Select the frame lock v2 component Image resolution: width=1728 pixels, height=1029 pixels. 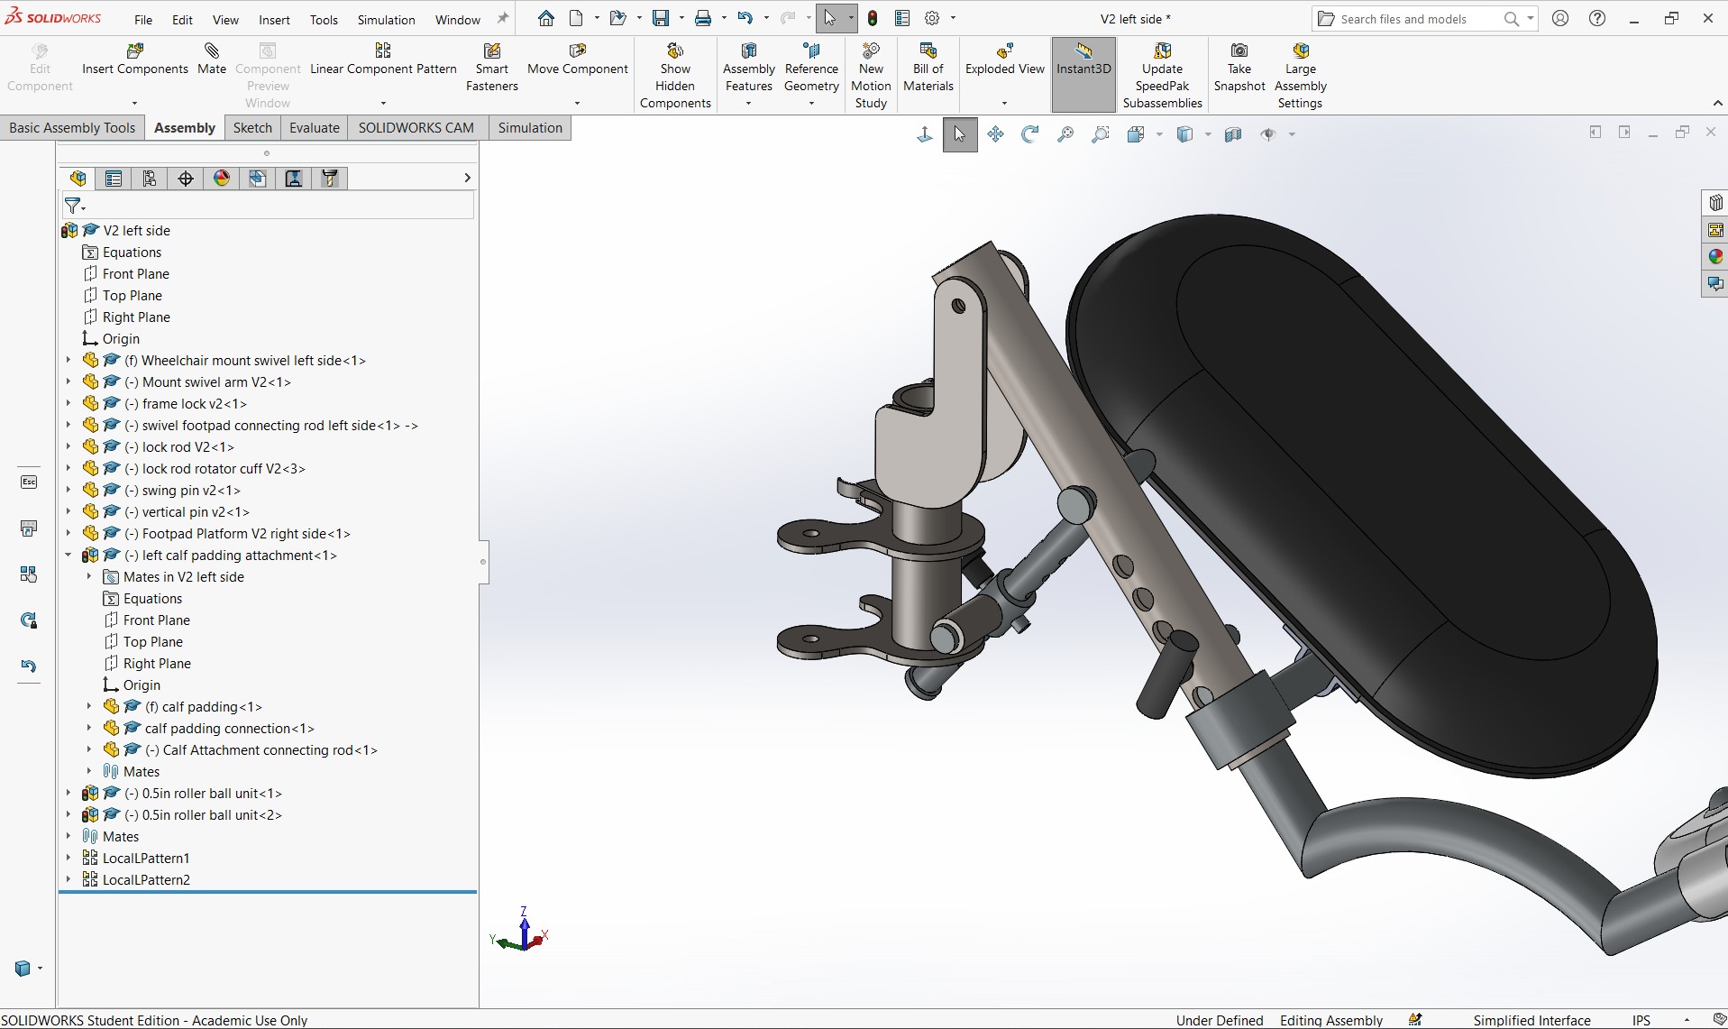[x=185, y=403]
